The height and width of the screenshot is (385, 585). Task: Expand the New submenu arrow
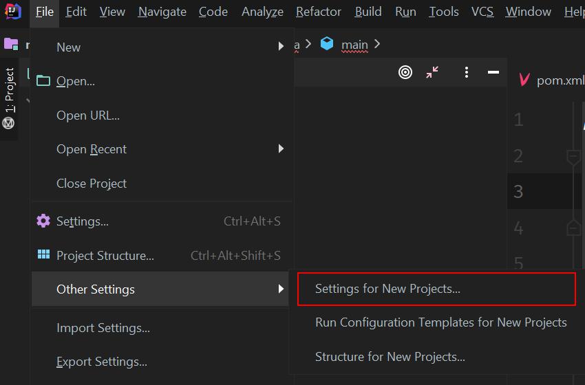point(281,46)
